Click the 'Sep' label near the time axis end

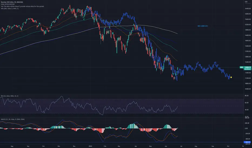click(x=213, y=146)
